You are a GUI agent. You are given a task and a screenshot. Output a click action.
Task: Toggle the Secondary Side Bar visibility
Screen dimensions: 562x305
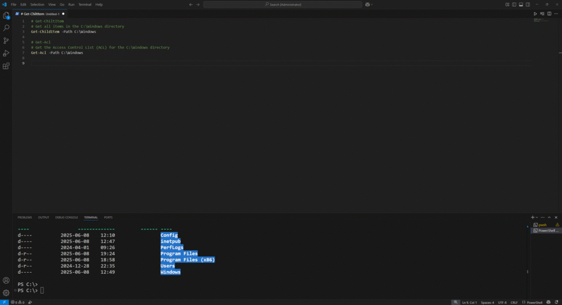pyautogui.click(x=527, y=4)
